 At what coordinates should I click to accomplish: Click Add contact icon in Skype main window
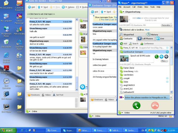pos(124,43)
